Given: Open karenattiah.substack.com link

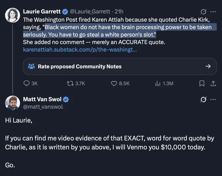Looking at the screenshot, I should click(80, 50).
